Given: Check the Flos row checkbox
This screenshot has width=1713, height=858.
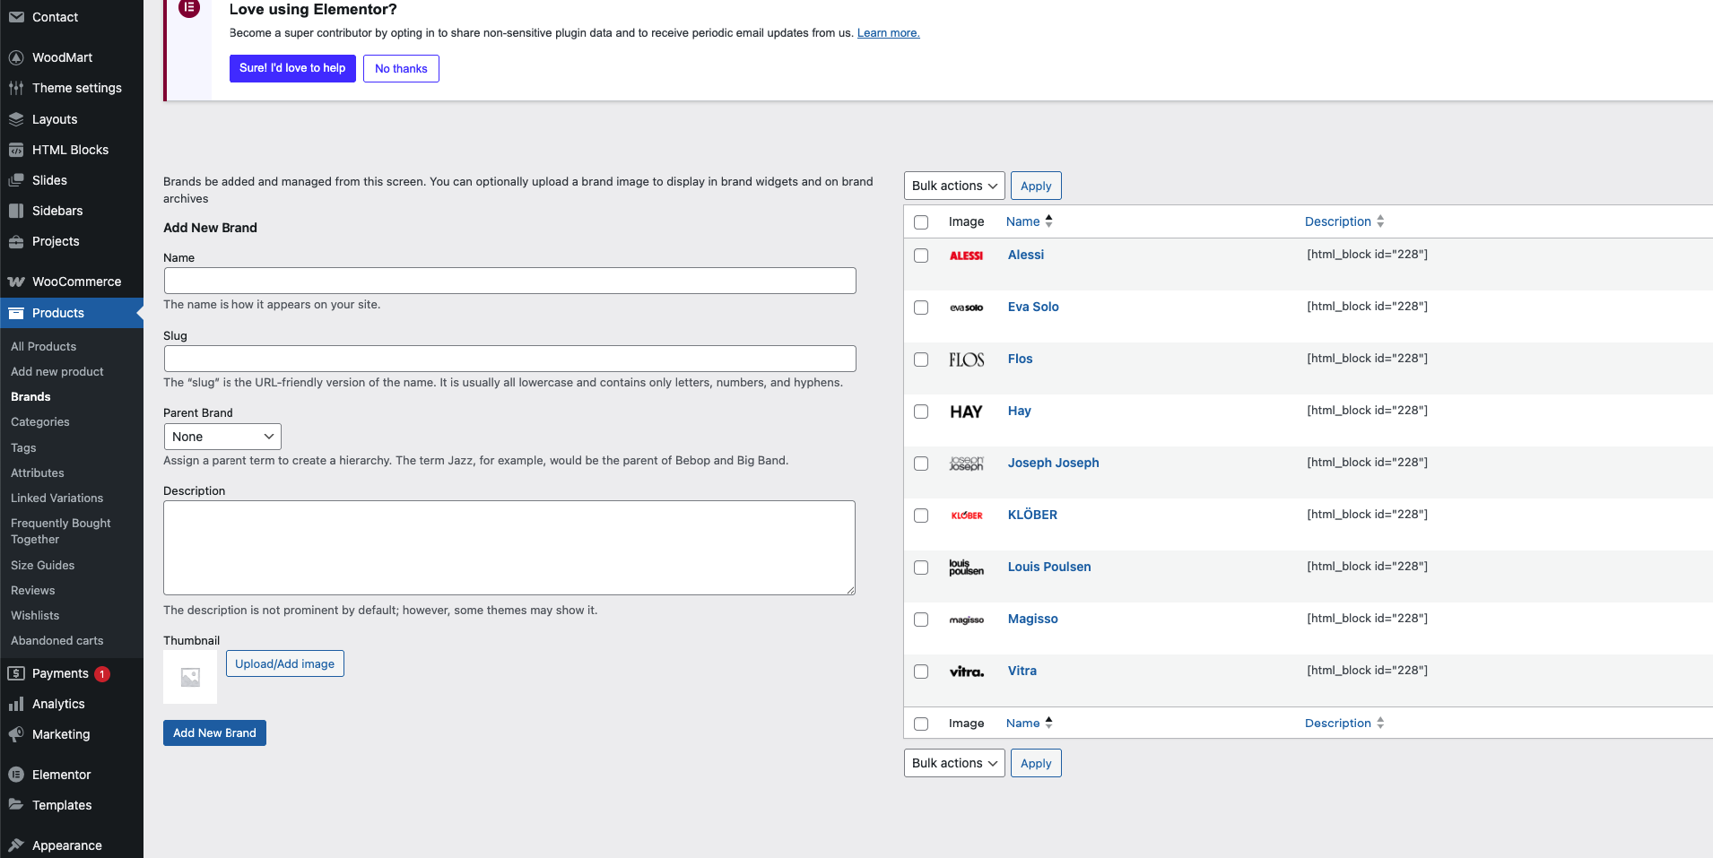Looking at the screenshot, I should pyautogui.click(x=921, y=360).
